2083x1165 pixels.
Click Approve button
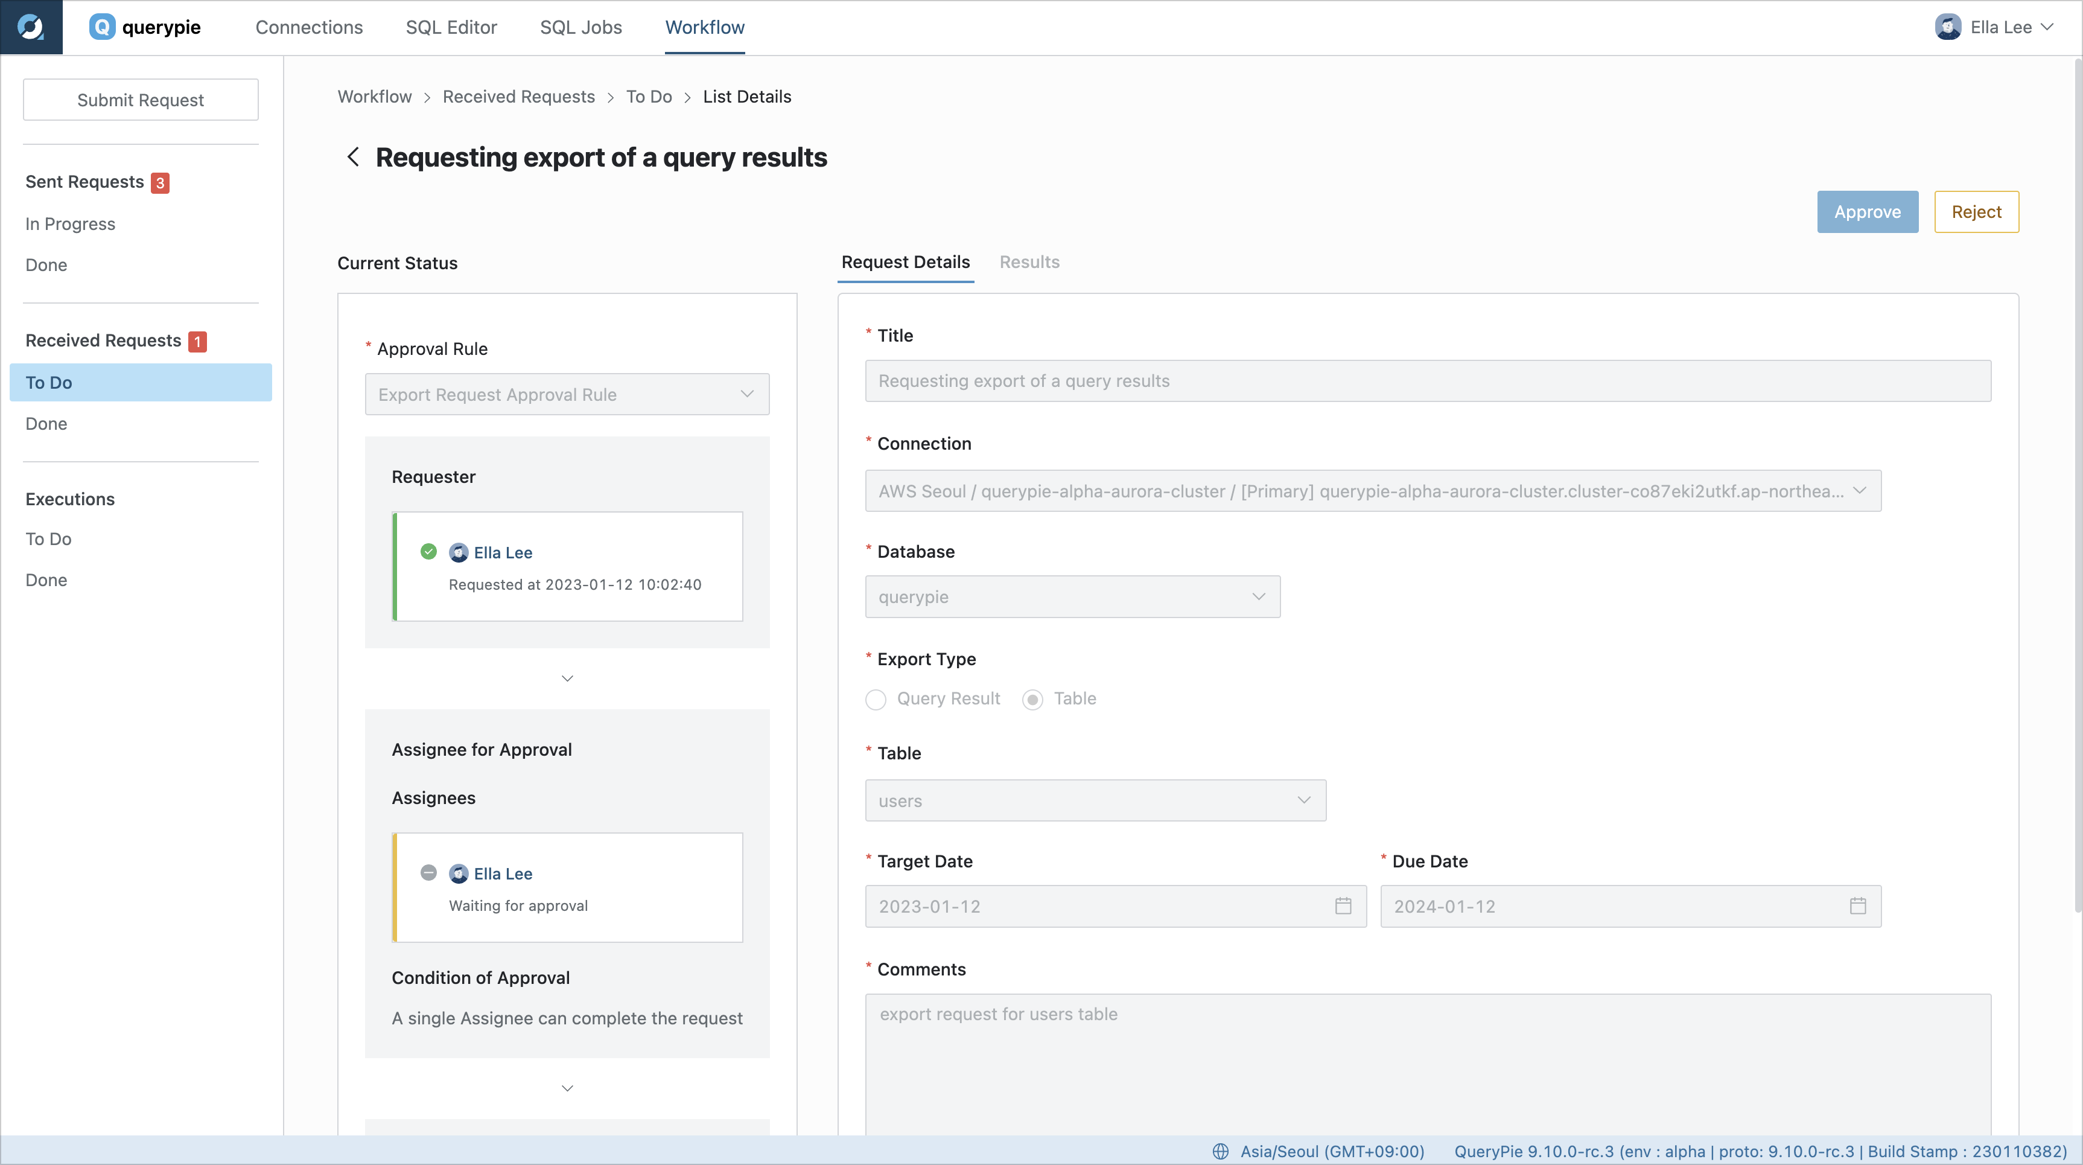(x=1867, y=212)
